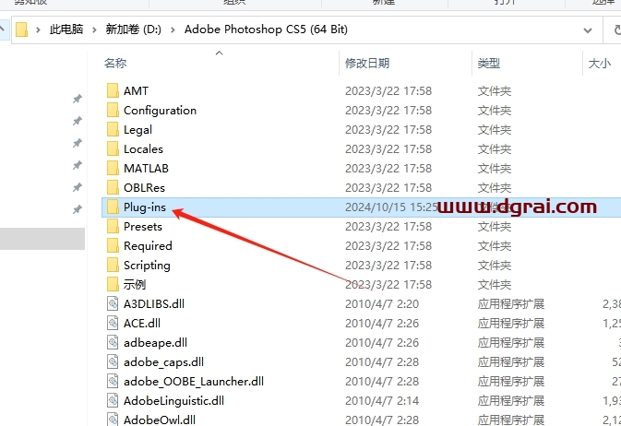Viewport: 621px width, 426px height.
Task: Select the Locales folder icon
Action: 113,148
